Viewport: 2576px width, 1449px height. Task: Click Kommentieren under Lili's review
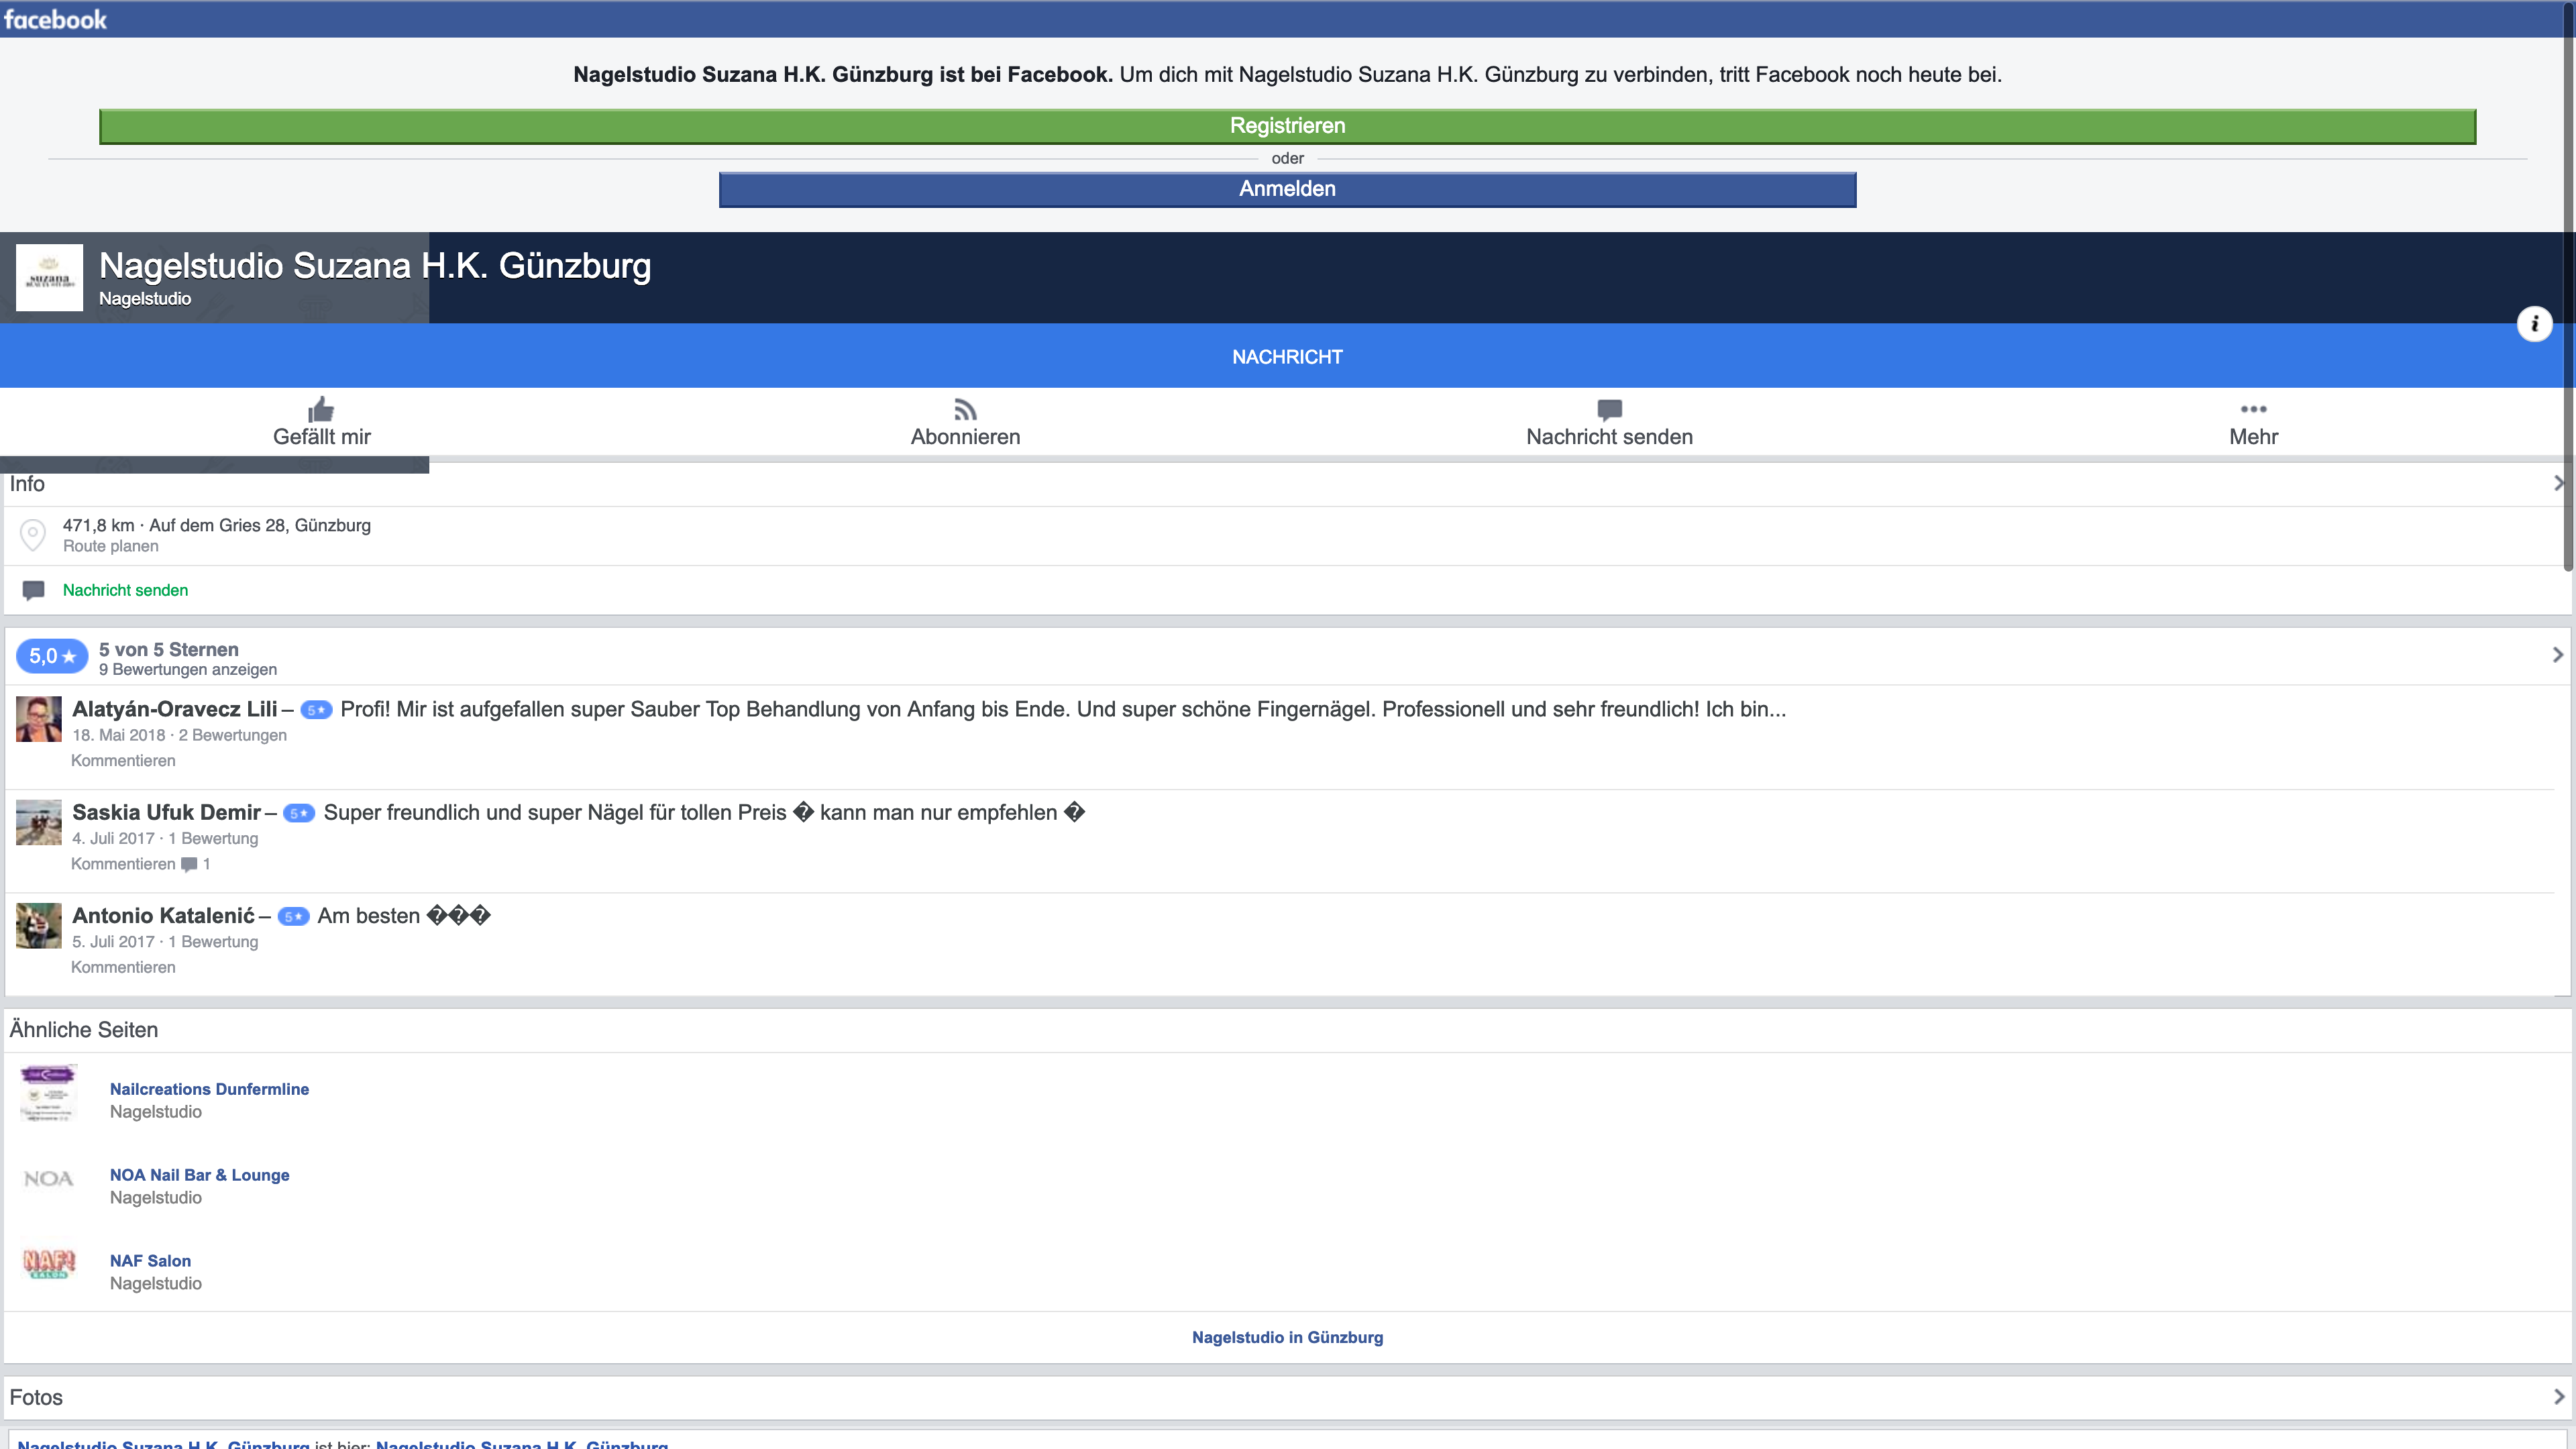tap(123, 761)
